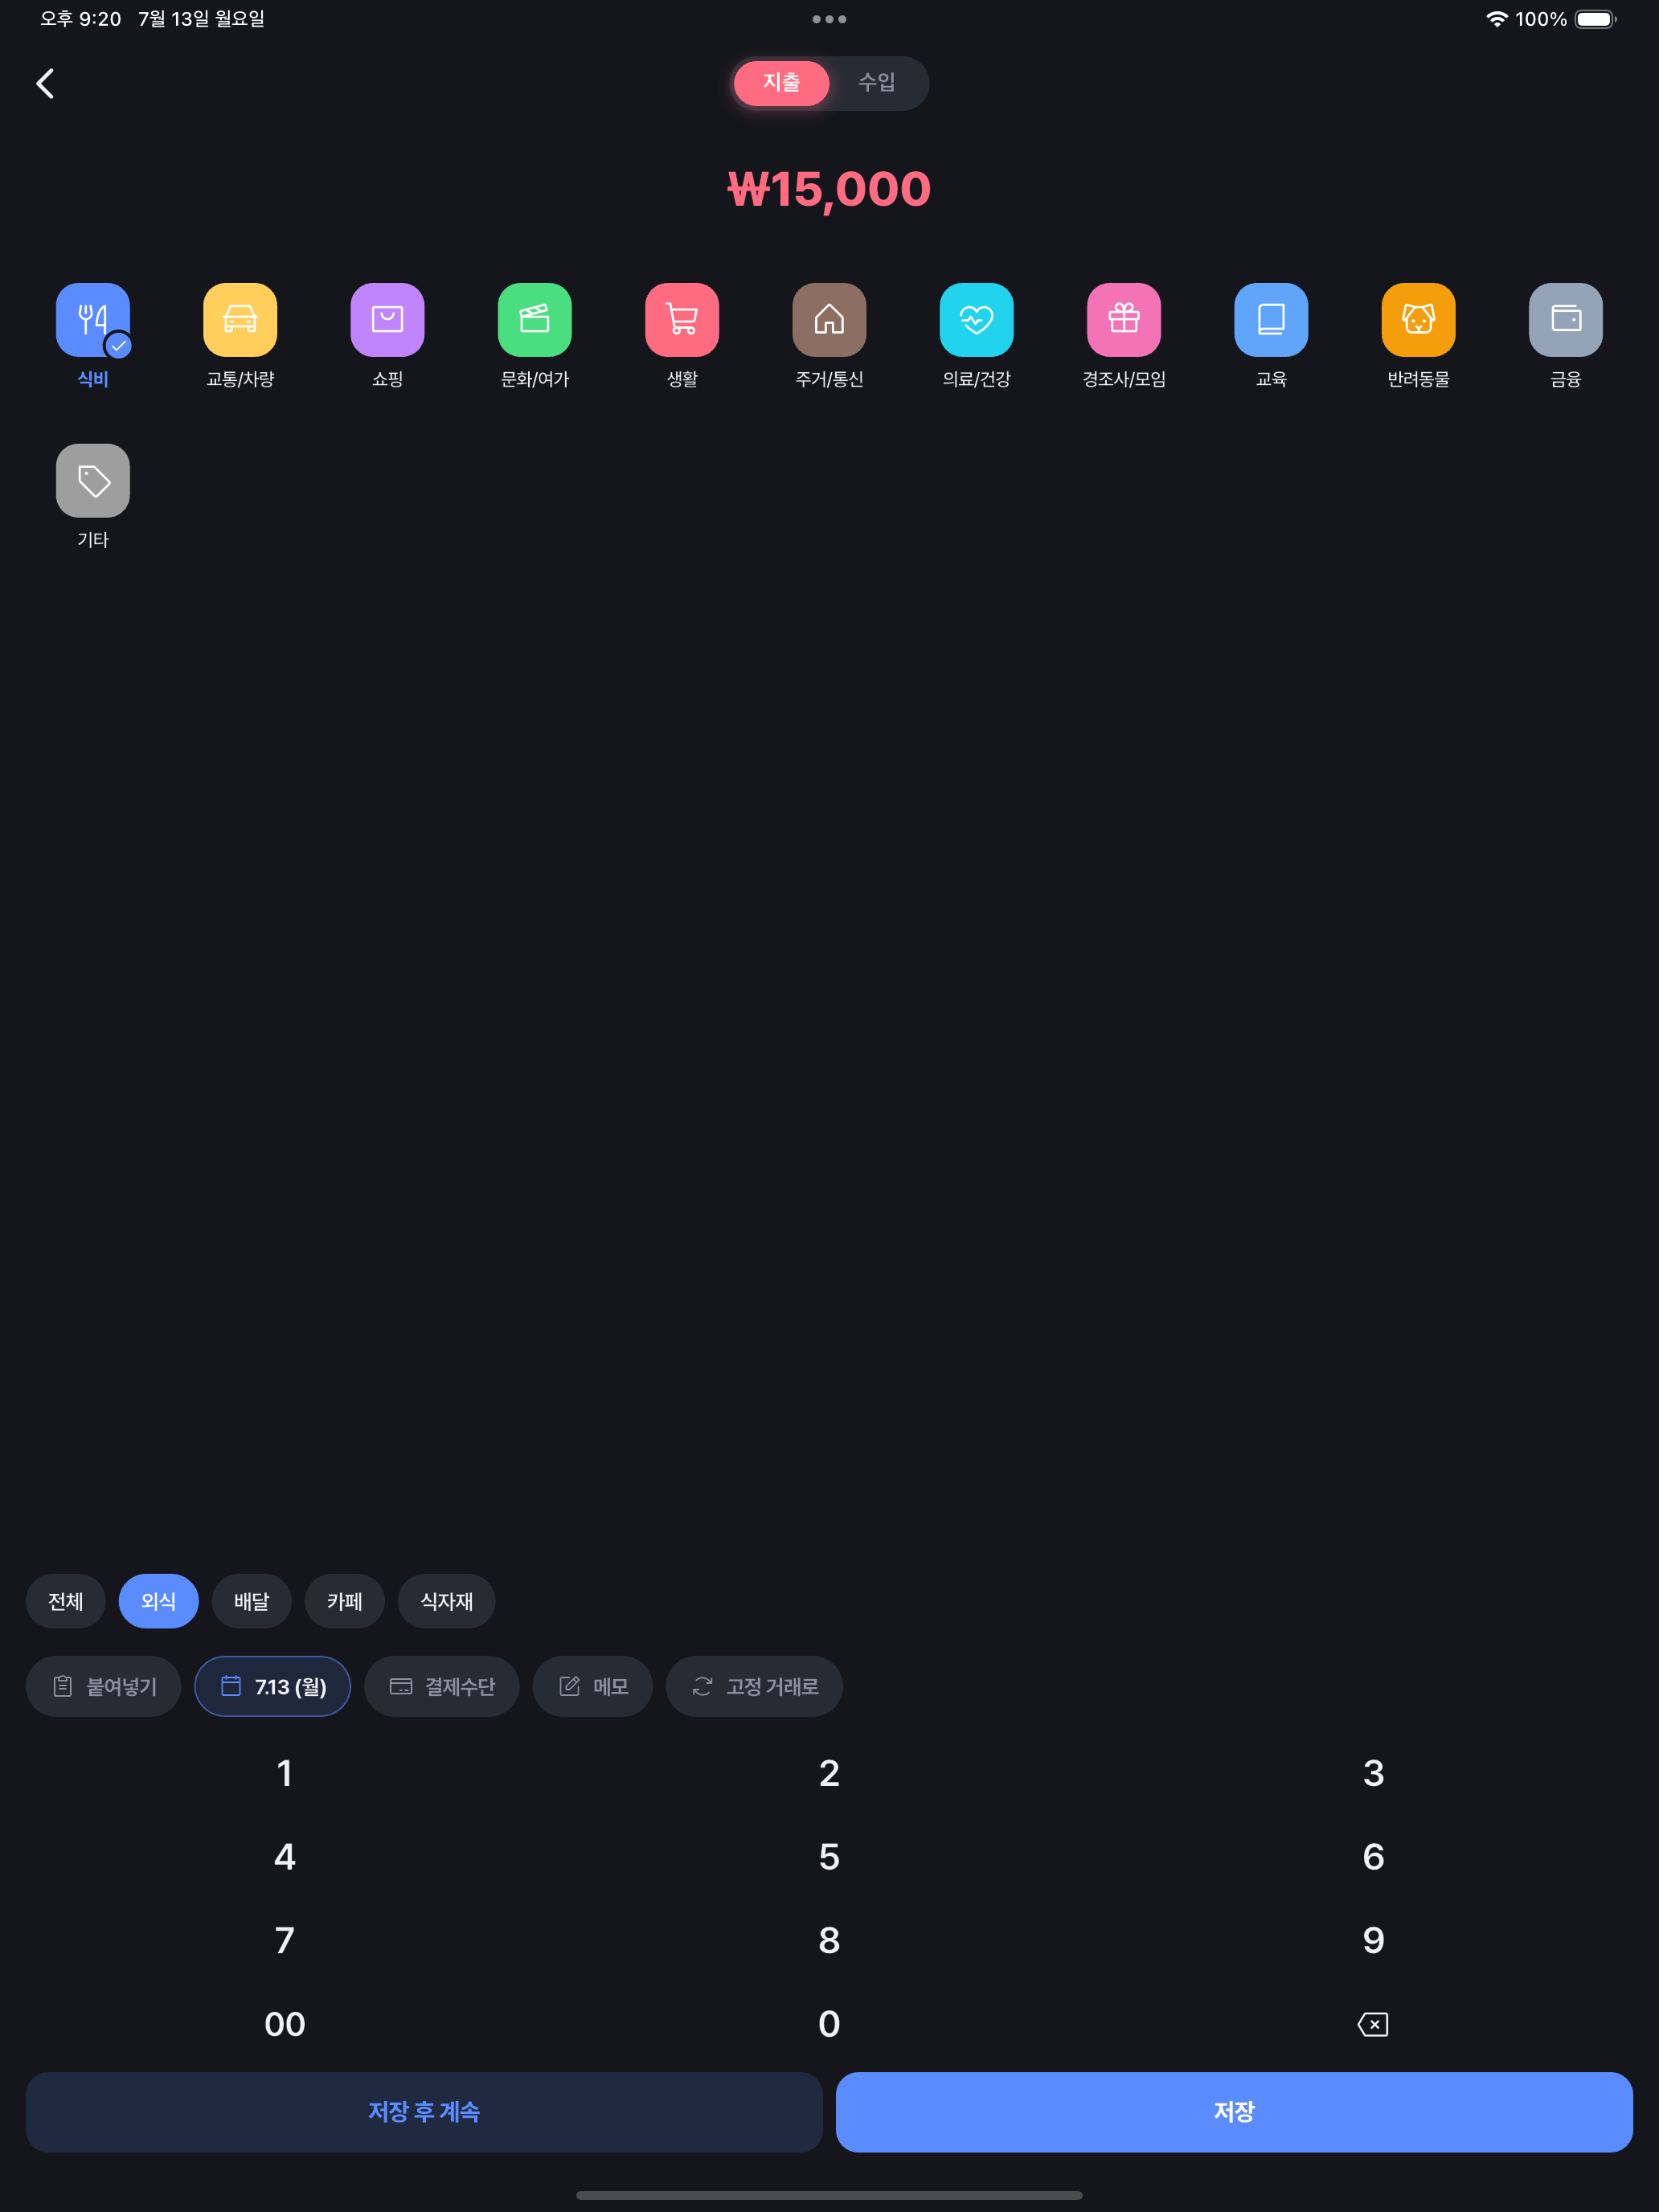Tap number 3 on keypad
The height and width of the screenshot is (2212, 1659).
pyautogui.click(x=1373, y=1773)
